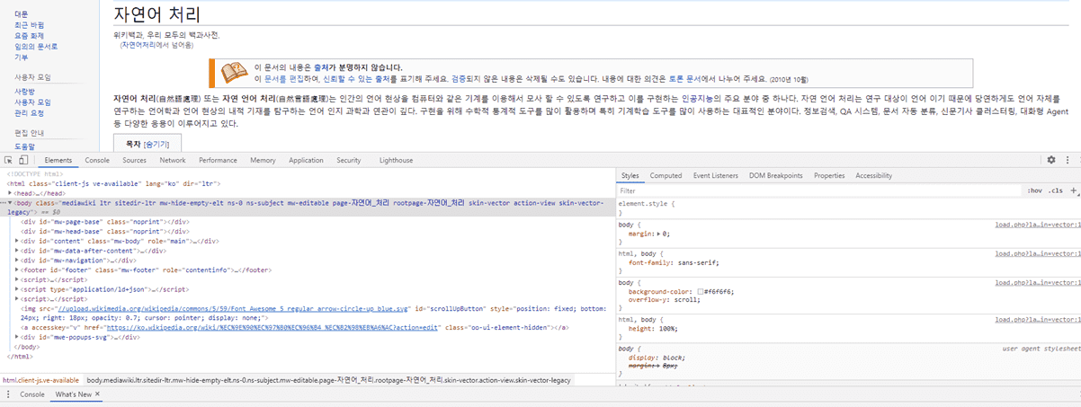The image size is (1081, 407).
Task: Expand the mw-navigation div node
Action: pyautogui.click(x=17, y=261)
